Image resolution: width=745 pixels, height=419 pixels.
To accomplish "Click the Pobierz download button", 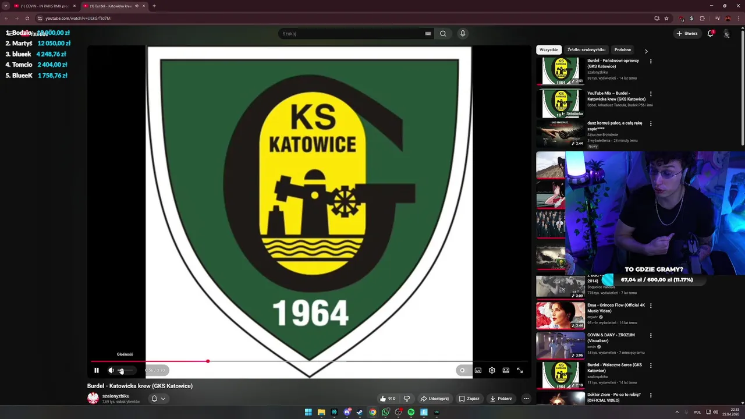I will (x=501, y=399).
